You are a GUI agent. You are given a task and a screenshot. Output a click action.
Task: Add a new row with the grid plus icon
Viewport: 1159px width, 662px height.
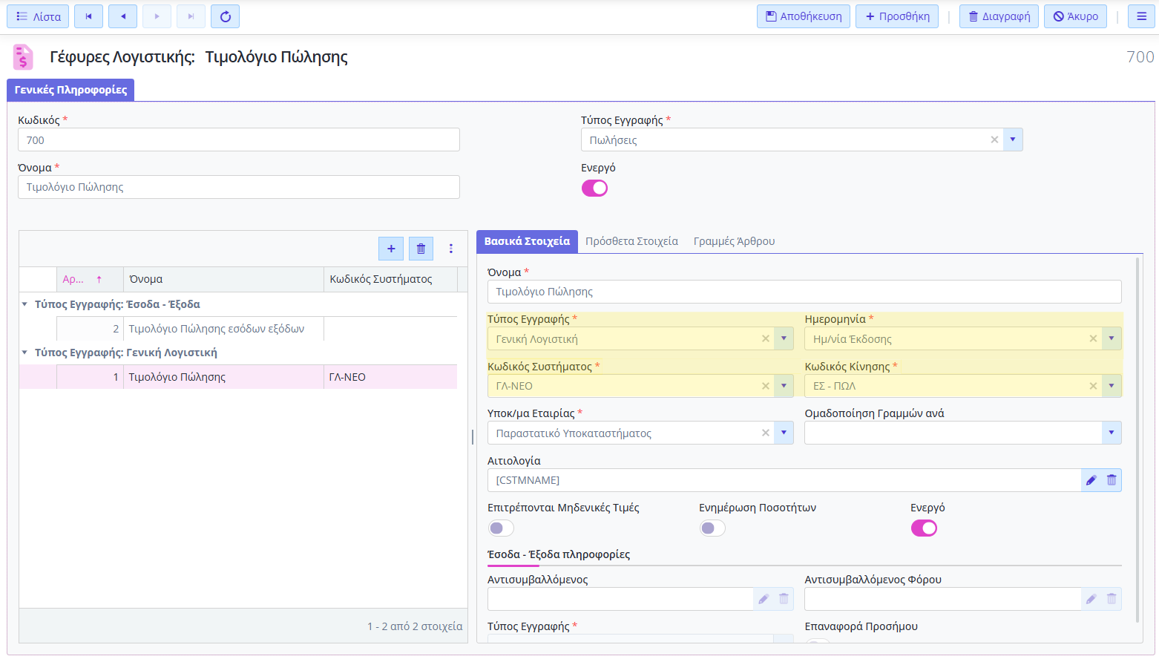click(391, 249)
